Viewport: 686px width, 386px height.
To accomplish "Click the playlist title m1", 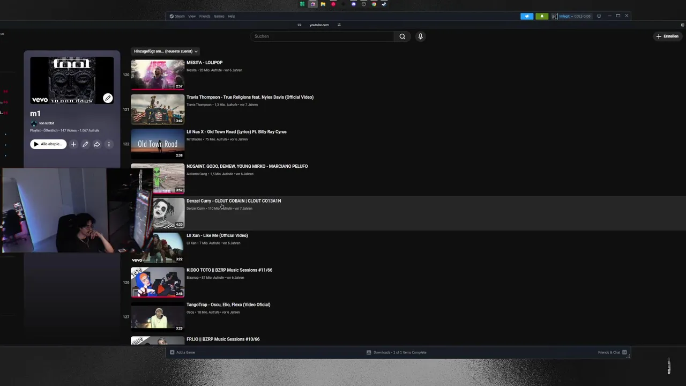I will click(x=35, y=114).
